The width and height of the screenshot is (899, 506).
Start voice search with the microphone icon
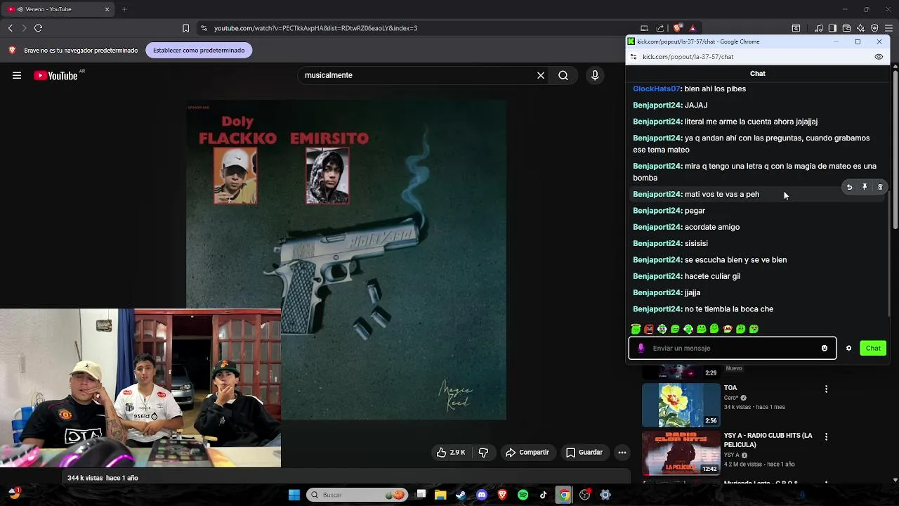595,75
